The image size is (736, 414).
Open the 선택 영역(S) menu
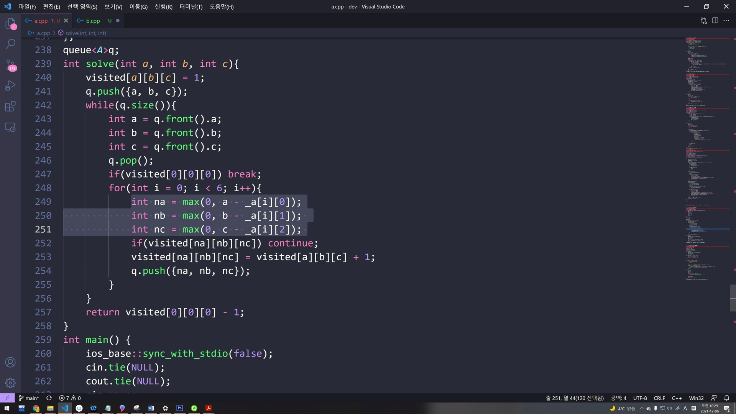[82, 7]
